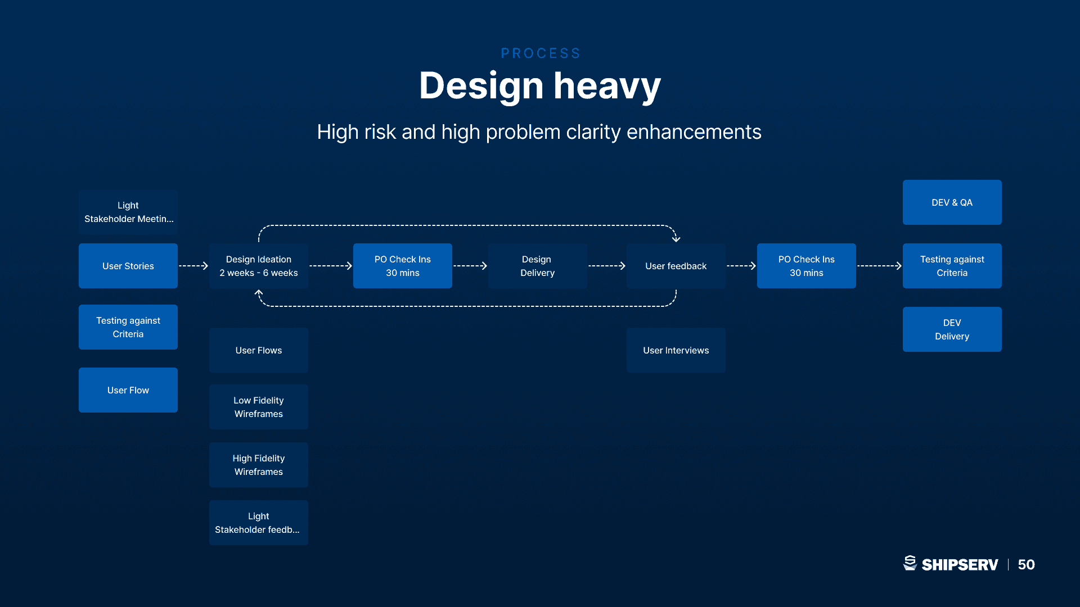Click the DEV & QA box
Screen dimensions: 1080x607
tap(952, 202)
